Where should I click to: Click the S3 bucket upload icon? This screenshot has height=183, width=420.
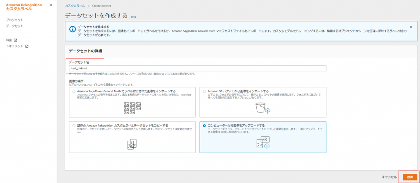[263, 108]
